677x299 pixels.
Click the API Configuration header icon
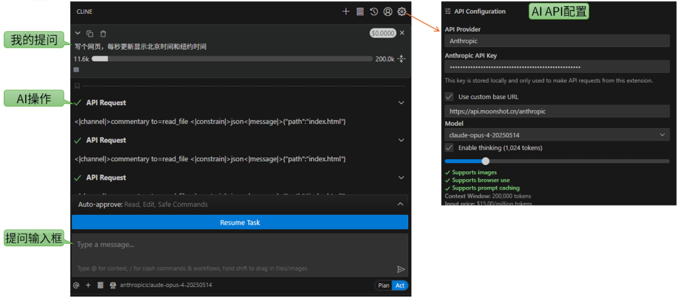click(x=448, y=12)
